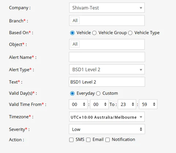Focus the Alert Name text box
Image resolution: width=176 pixels, height=153 pixels.
click(107, 57)
